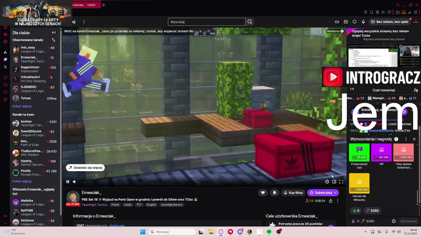Enter fullscreen video mode
This screenshot has height=237, width=421.
tap(341, 182)
